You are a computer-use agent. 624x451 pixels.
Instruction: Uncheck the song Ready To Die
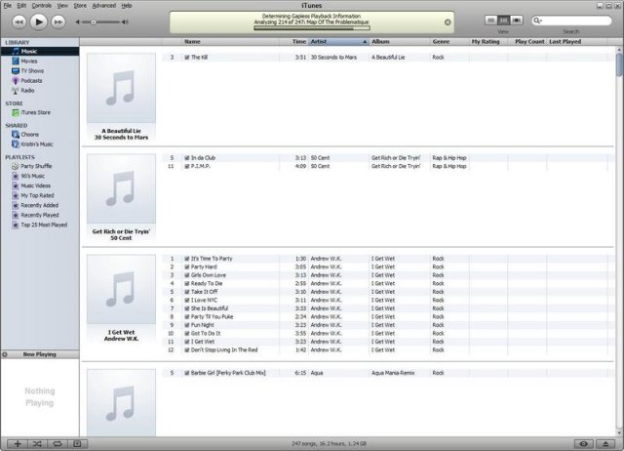(x=186, y=284)
